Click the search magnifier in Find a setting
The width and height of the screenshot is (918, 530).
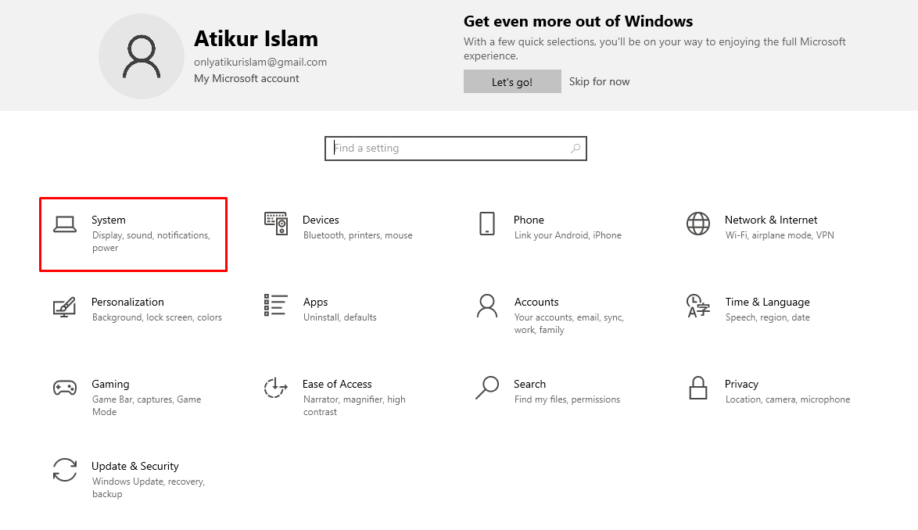pos(574,148)
